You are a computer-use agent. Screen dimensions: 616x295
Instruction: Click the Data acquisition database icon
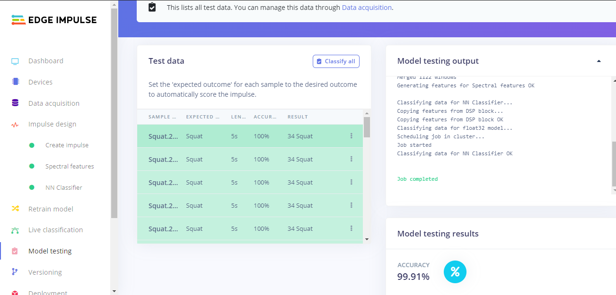click(x=15, y=103)
